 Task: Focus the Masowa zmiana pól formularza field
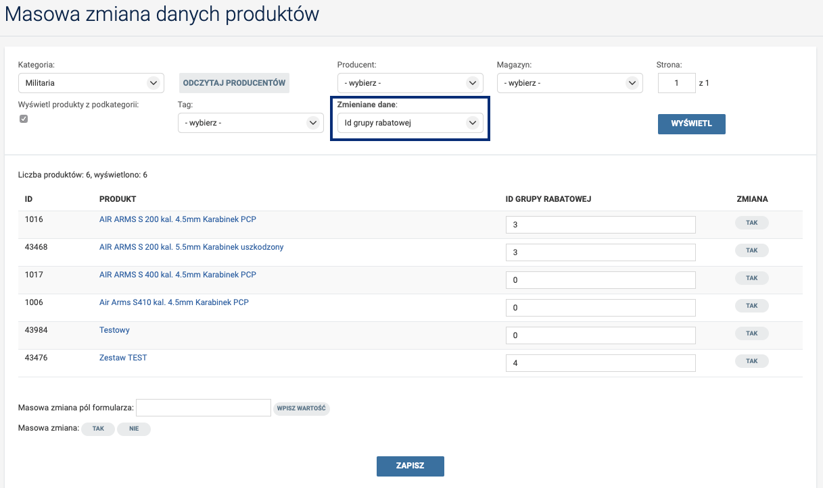(204, 408)
